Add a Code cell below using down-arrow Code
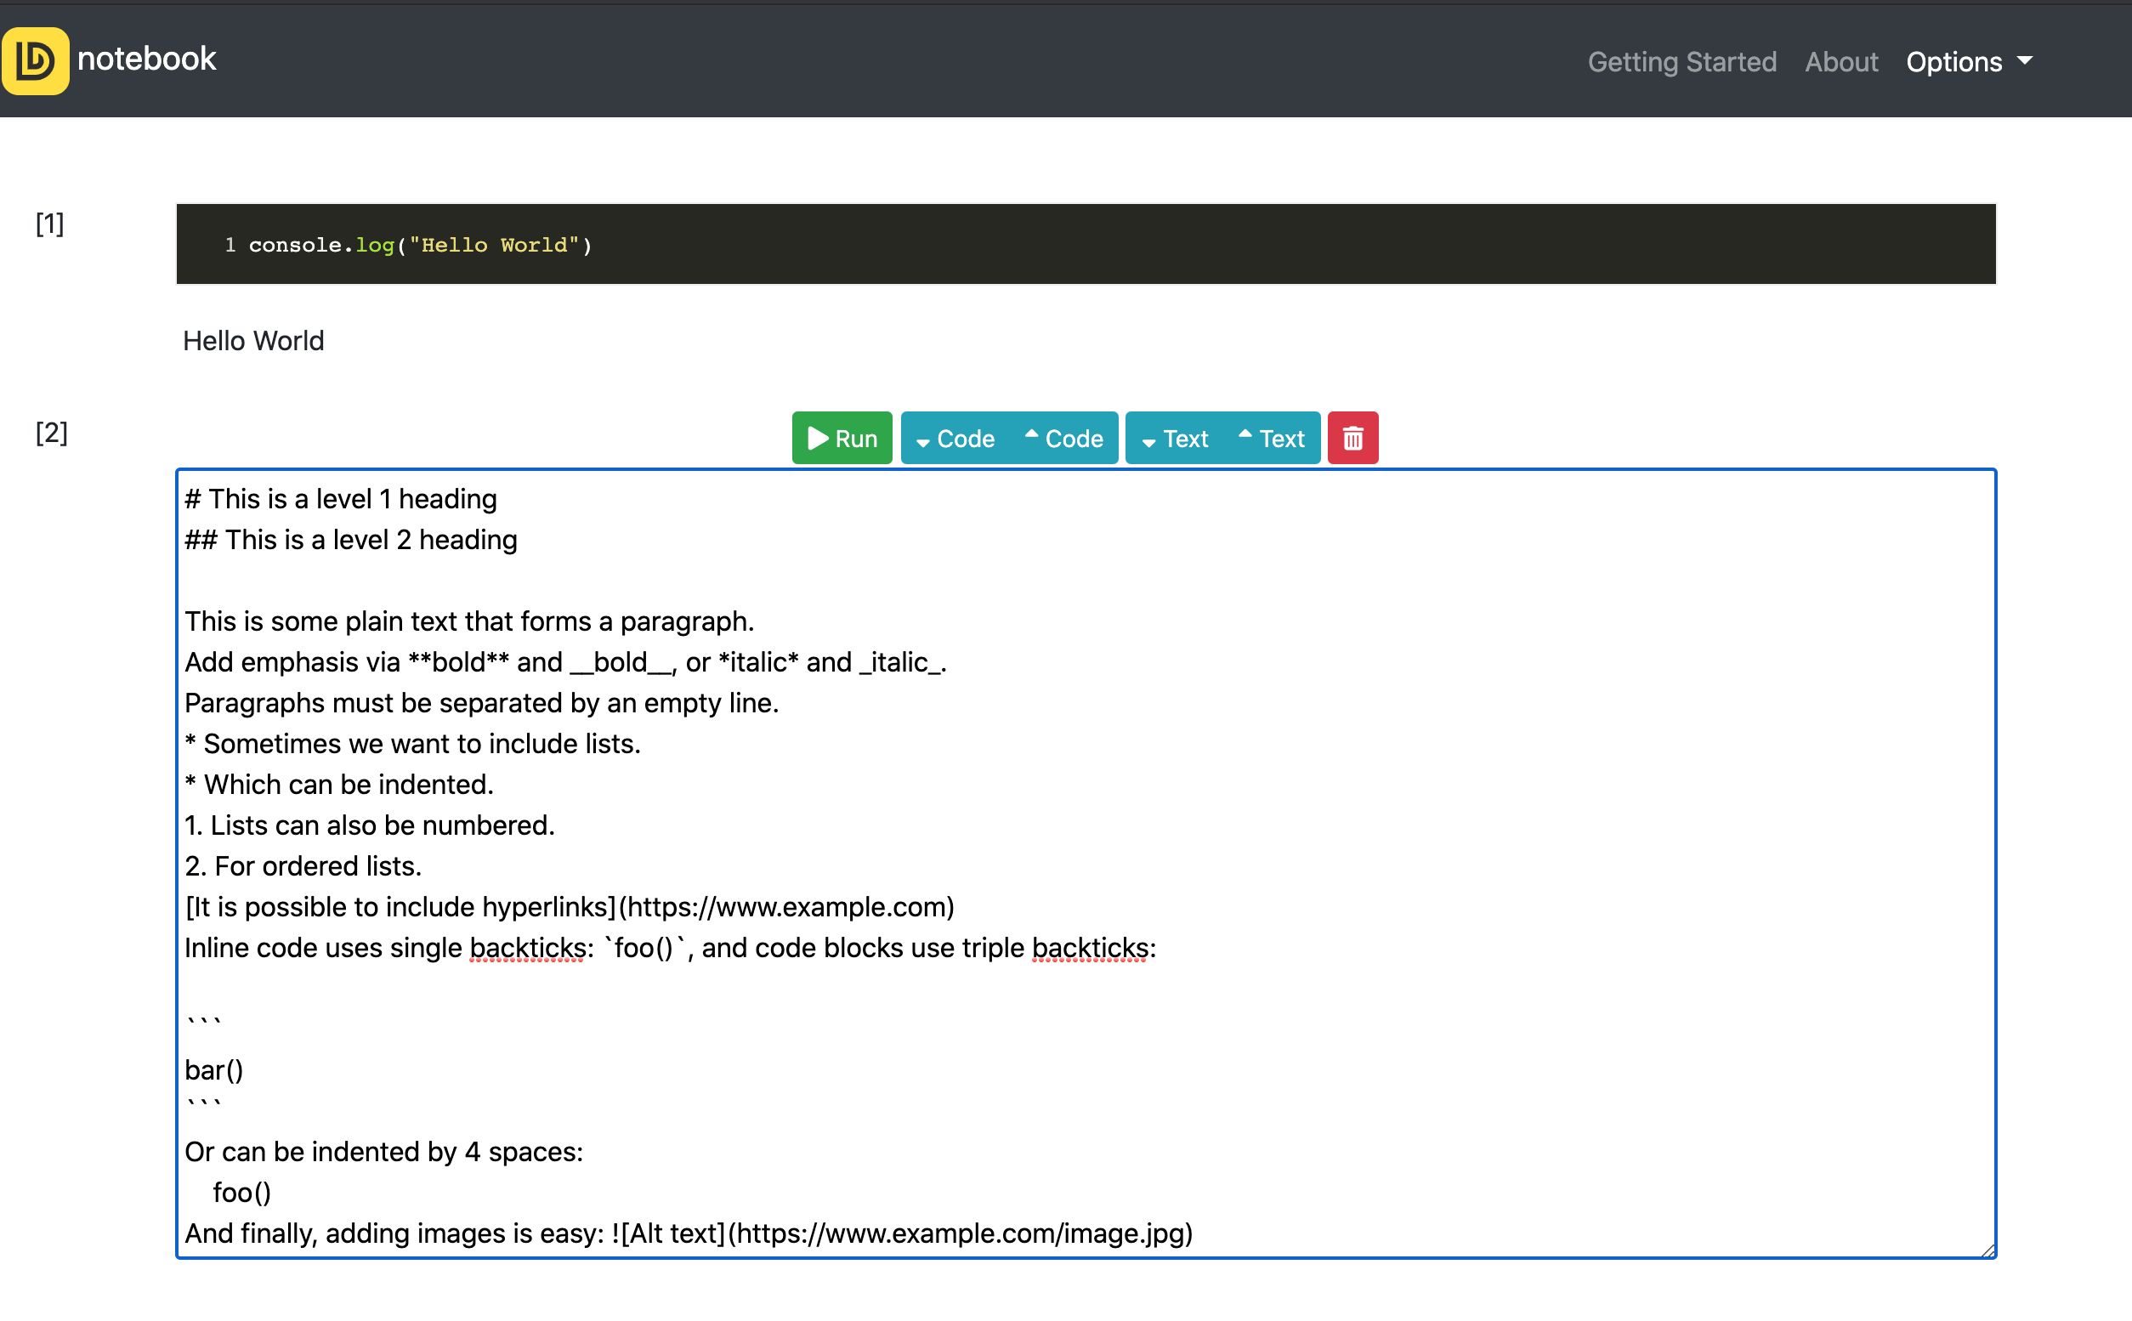This screenshot has height=1321, width=2132. coord(955,438)
